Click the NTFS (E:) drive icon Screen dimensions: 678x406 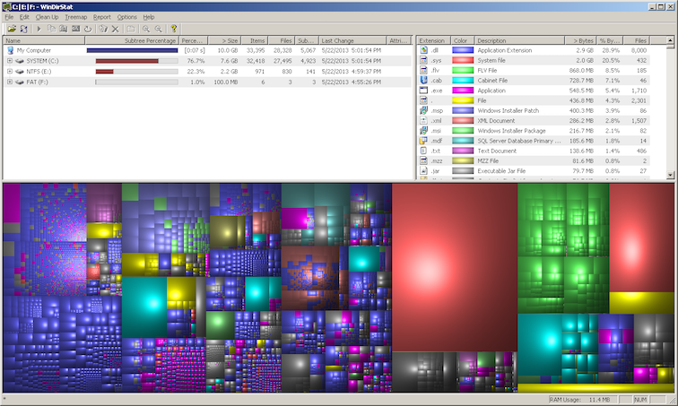point(20,72)
